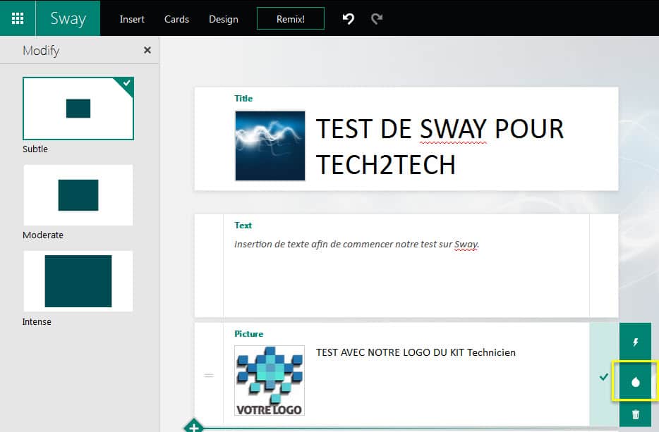659x432 pixels.
Task: Click the Text card heading label
Action: pyautogui.click(x=243, y=225)
